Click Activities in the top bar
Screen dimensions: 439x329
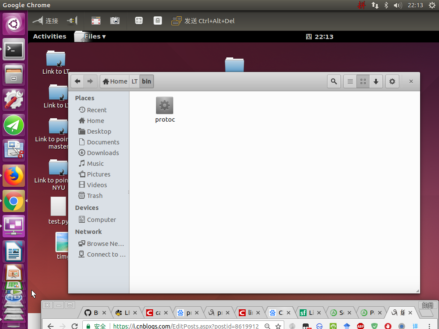50,36
